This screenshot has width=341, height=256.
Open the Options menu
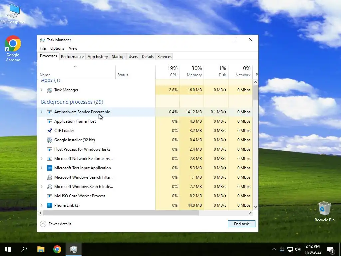(x=57, y=48)
